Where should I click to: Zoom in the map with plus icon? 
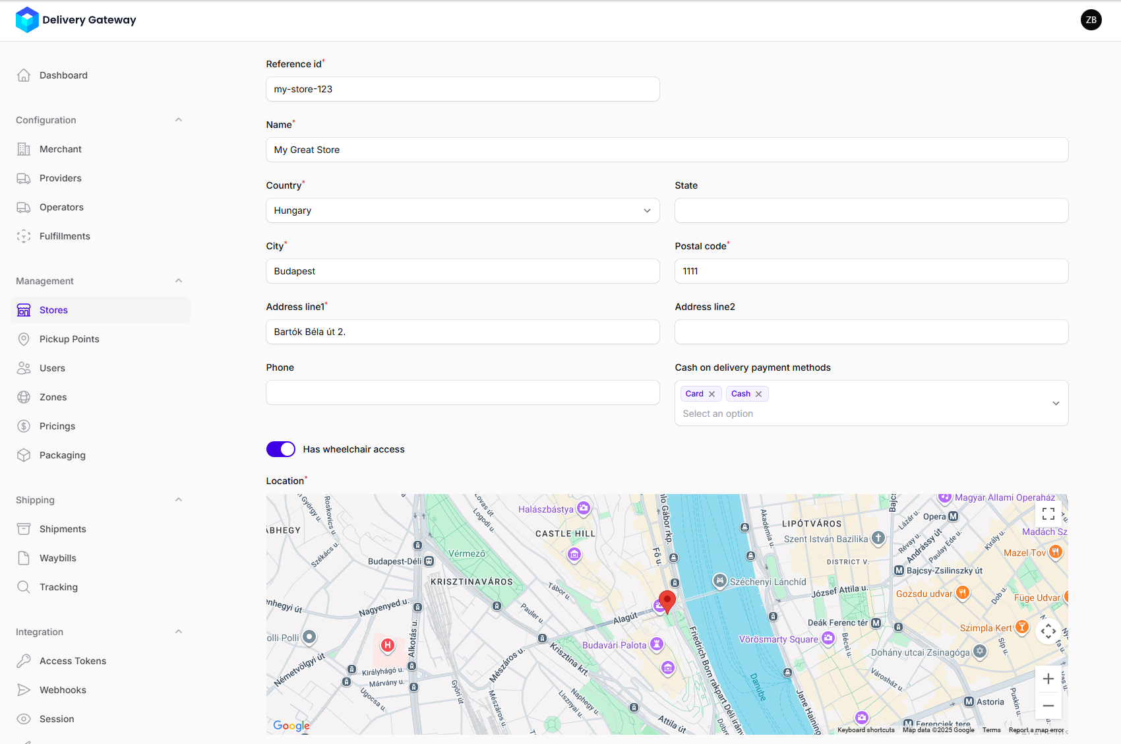pyautogui.click(x=1048, y=679)
